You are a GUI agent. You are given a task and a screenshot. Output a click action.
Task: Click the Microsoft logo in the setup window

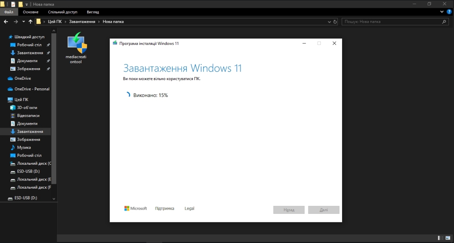coord(135,209)
